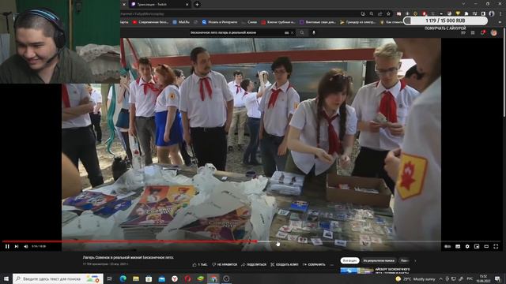
Task: Bookmark this page with the star
Action: (x=388, y=13)
